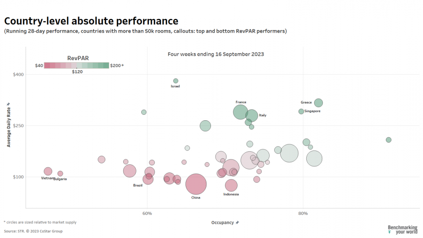This screenshot has height=238, width=423.
Task: Select the Greece data bubble
Action: (x=318, y=103)
